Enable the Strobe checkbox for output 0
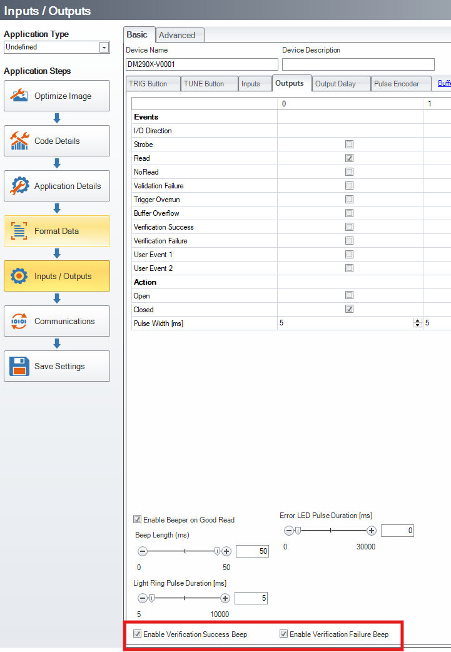This screenshot has width=451, height=652. pyautogui.click(x=350, y=145)
